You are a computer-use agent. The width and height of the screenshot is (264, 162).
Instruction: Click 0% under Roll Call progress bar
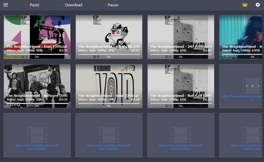pyautogui.click(x=181, y=106)
